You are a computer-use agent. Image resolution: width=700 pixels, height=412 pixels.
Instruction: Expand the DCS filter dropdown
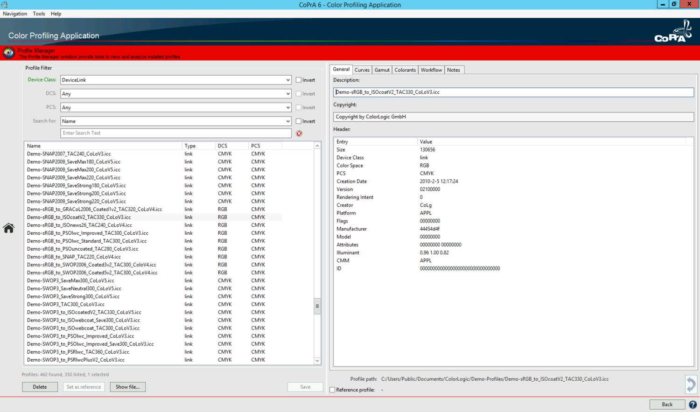(176, 94)
